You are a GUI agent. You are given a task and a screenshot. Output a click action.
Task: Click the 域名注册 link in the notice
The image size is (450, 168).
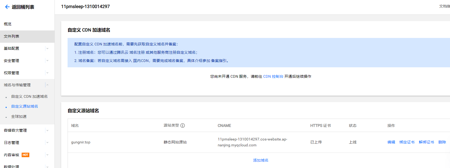[137, 53]
